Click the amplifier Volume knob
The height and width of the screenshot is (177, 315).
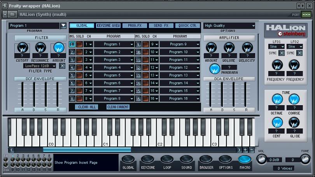229,48
